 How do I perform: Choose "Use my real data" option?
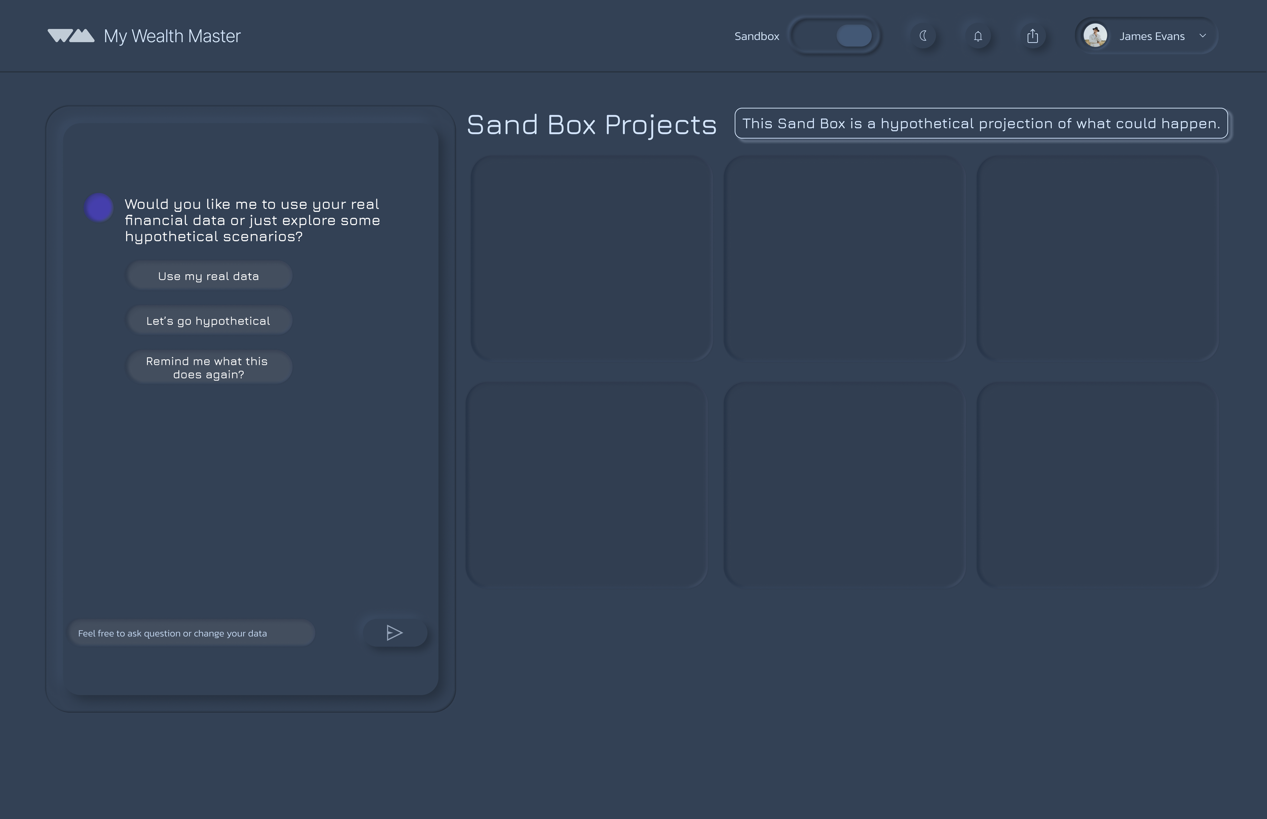[x=209, y=276]
